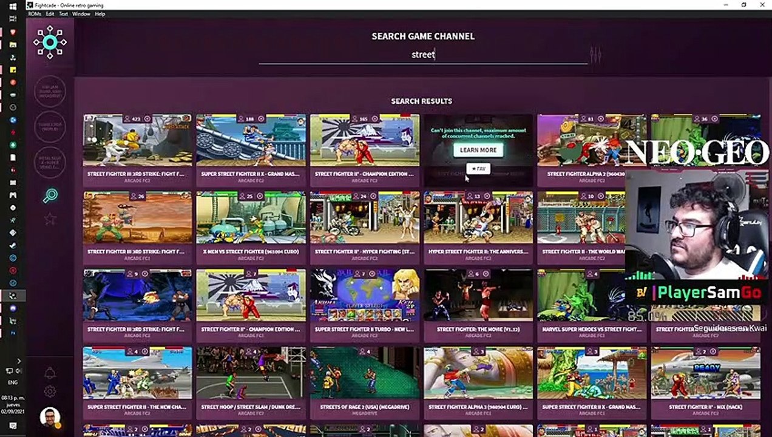Open Street Fighter II' Mix (Hack) thumbnail
The height and width of the screenshot is (437, 772).
(706, 373)
